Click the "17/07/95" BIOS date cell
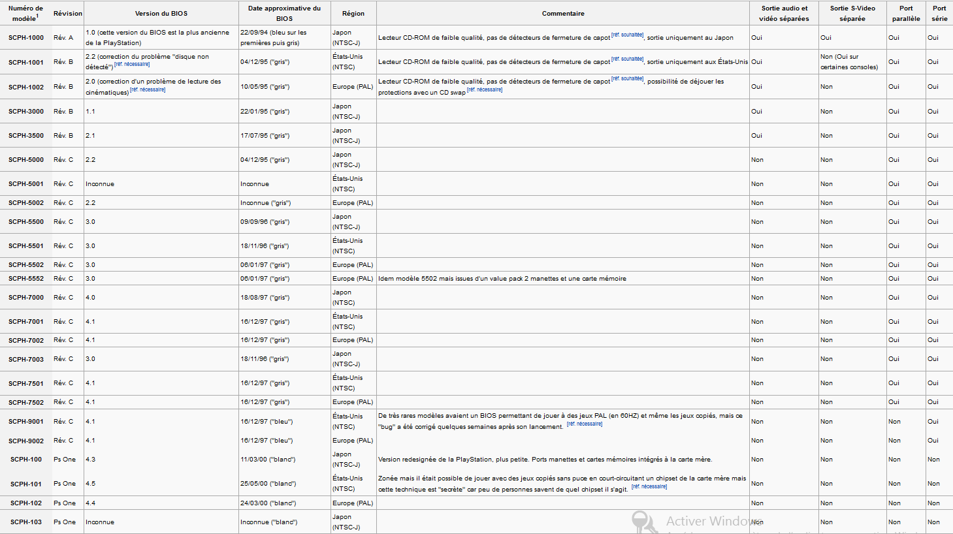Image resolution: width=953 pixels, height=534 pixels. pos(285,136)
